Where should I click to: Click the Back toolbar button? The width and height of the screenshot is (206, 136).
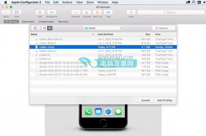point(6,12)
